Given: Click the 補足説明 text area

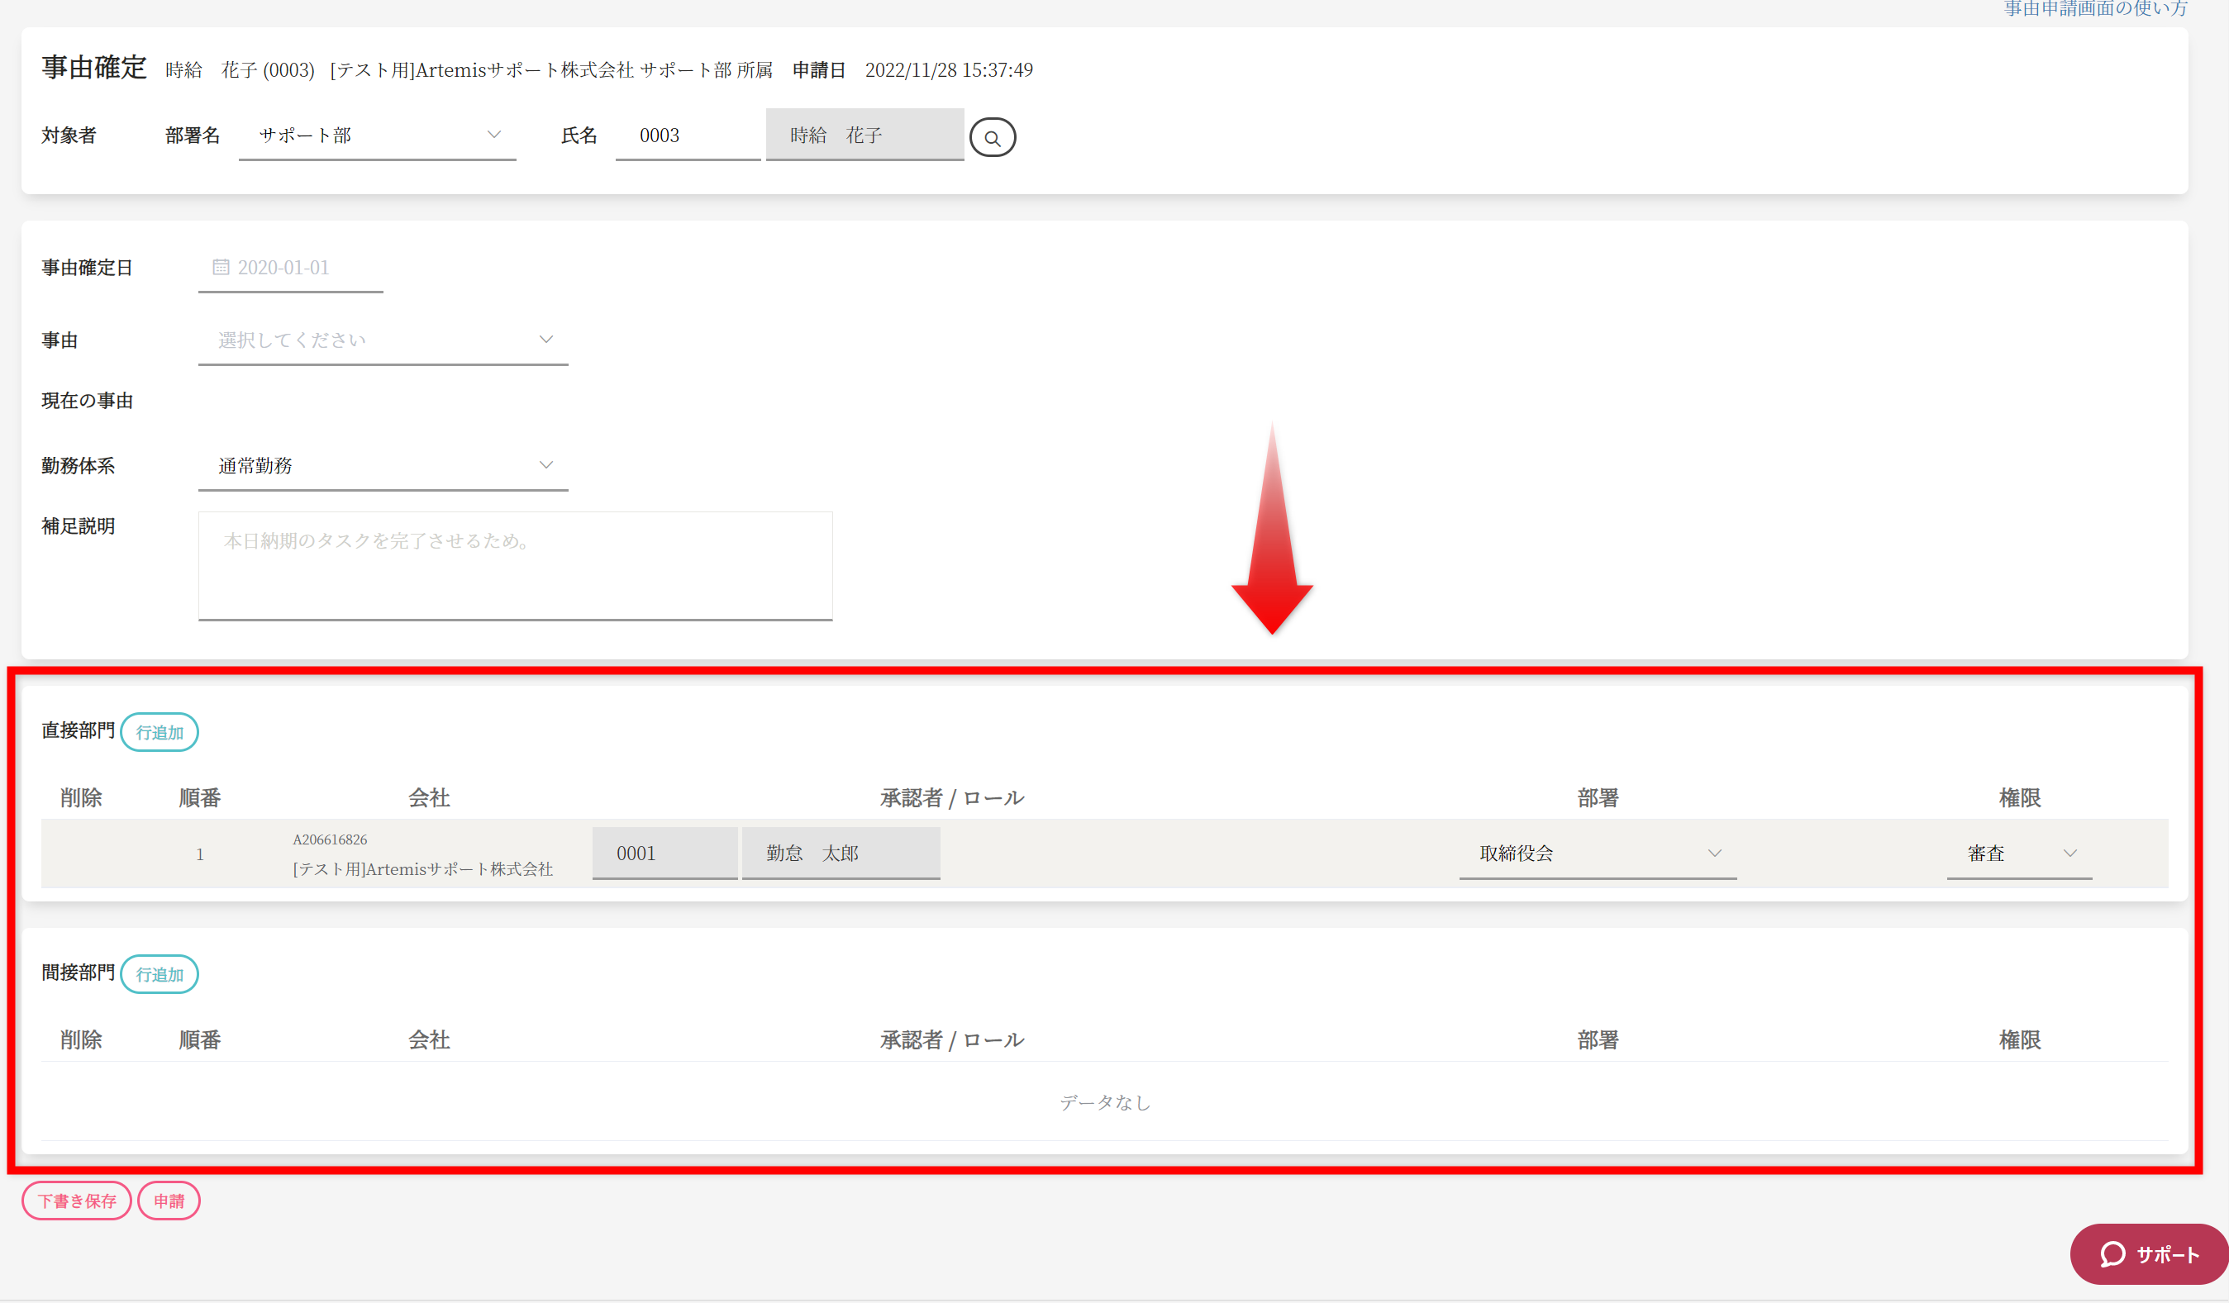Looking at the screenshot, I should (515, 565).
